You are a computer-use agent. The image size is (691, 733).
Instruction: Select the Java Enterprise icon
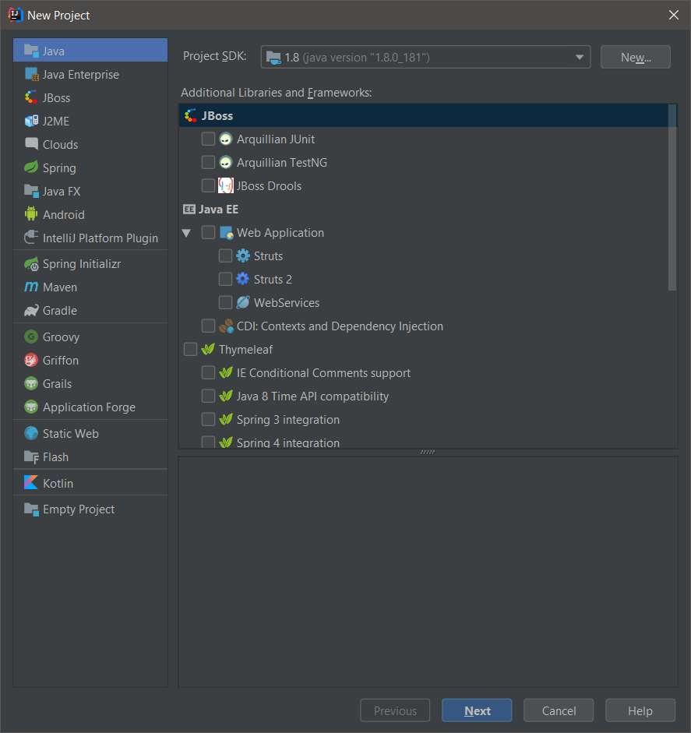click(x=31, y=74)
